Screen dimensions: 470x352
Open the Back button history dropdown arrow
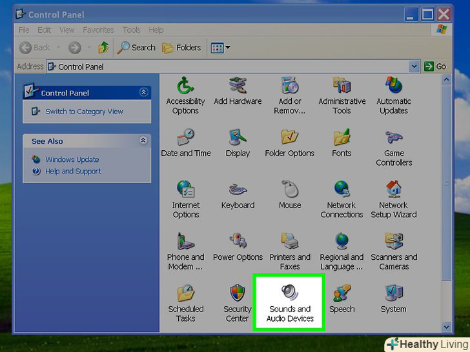pyautogui.click(x=59, y=47)
